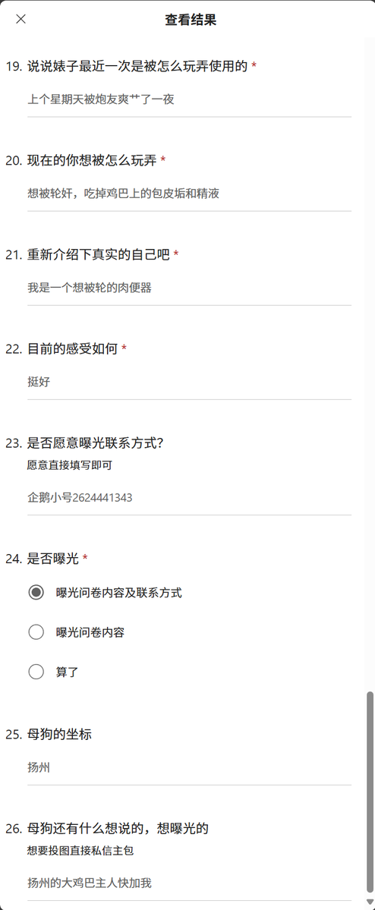Viewport: 375px width, 910px height.
Task: Click the 是否愿意曝光联系方式 question label
Action: (95, 442)
